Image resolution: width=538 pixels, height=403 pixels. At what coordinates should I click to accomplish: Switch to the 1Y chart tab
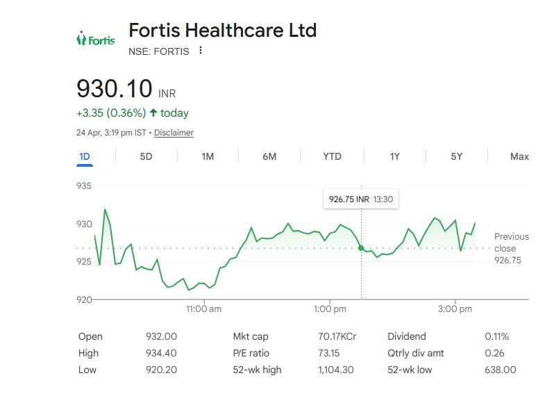394,156
